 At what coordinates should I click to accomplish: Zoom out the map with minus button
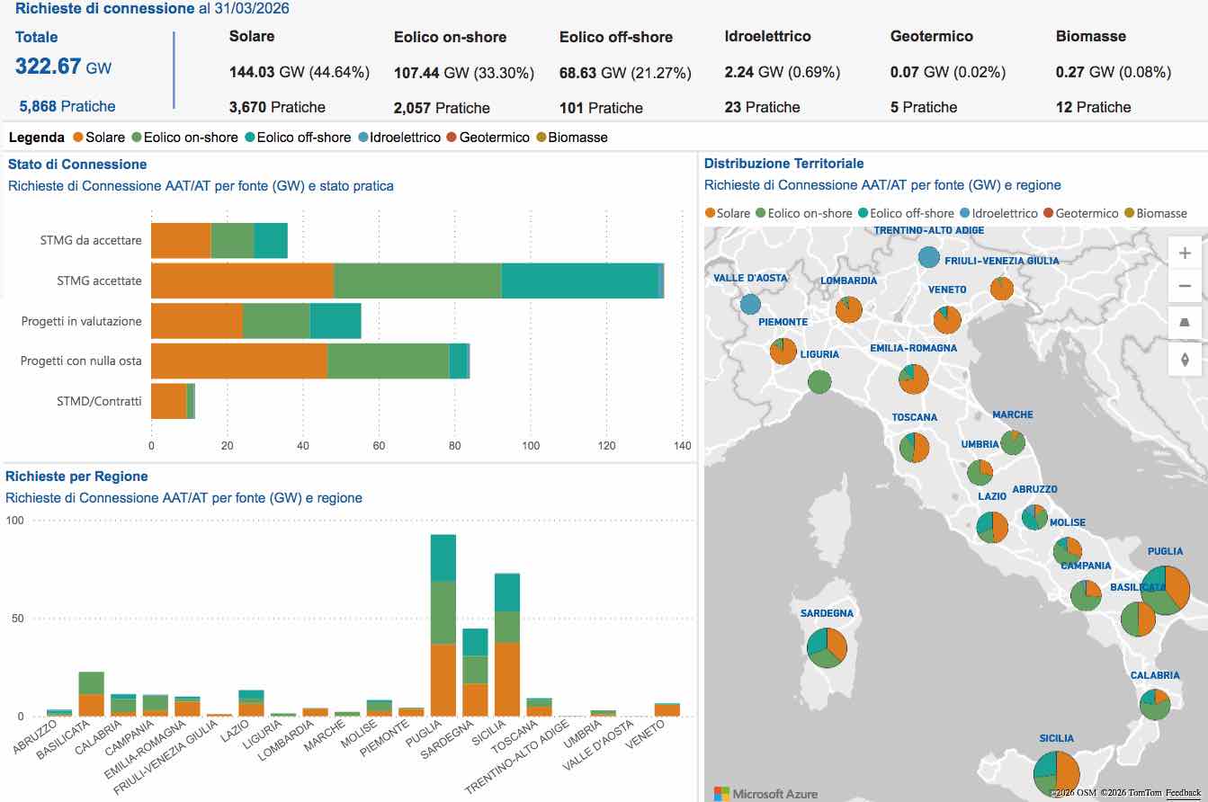[1185, 287]
